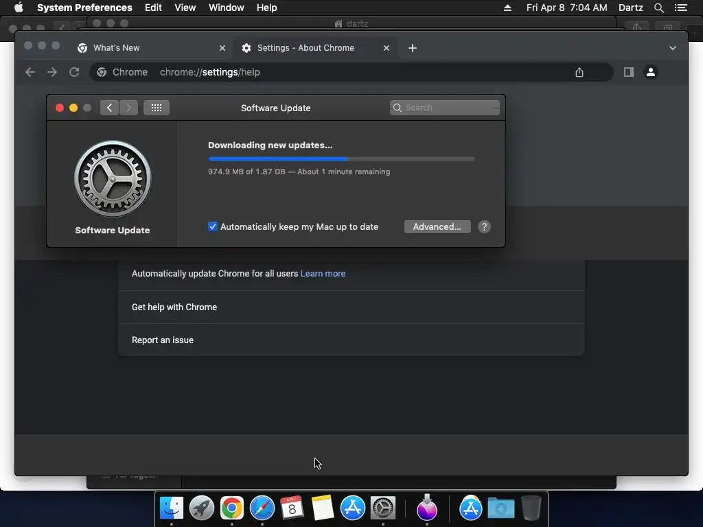Open Software Update help button
The image size is (703, 527).
pos(484,226)
